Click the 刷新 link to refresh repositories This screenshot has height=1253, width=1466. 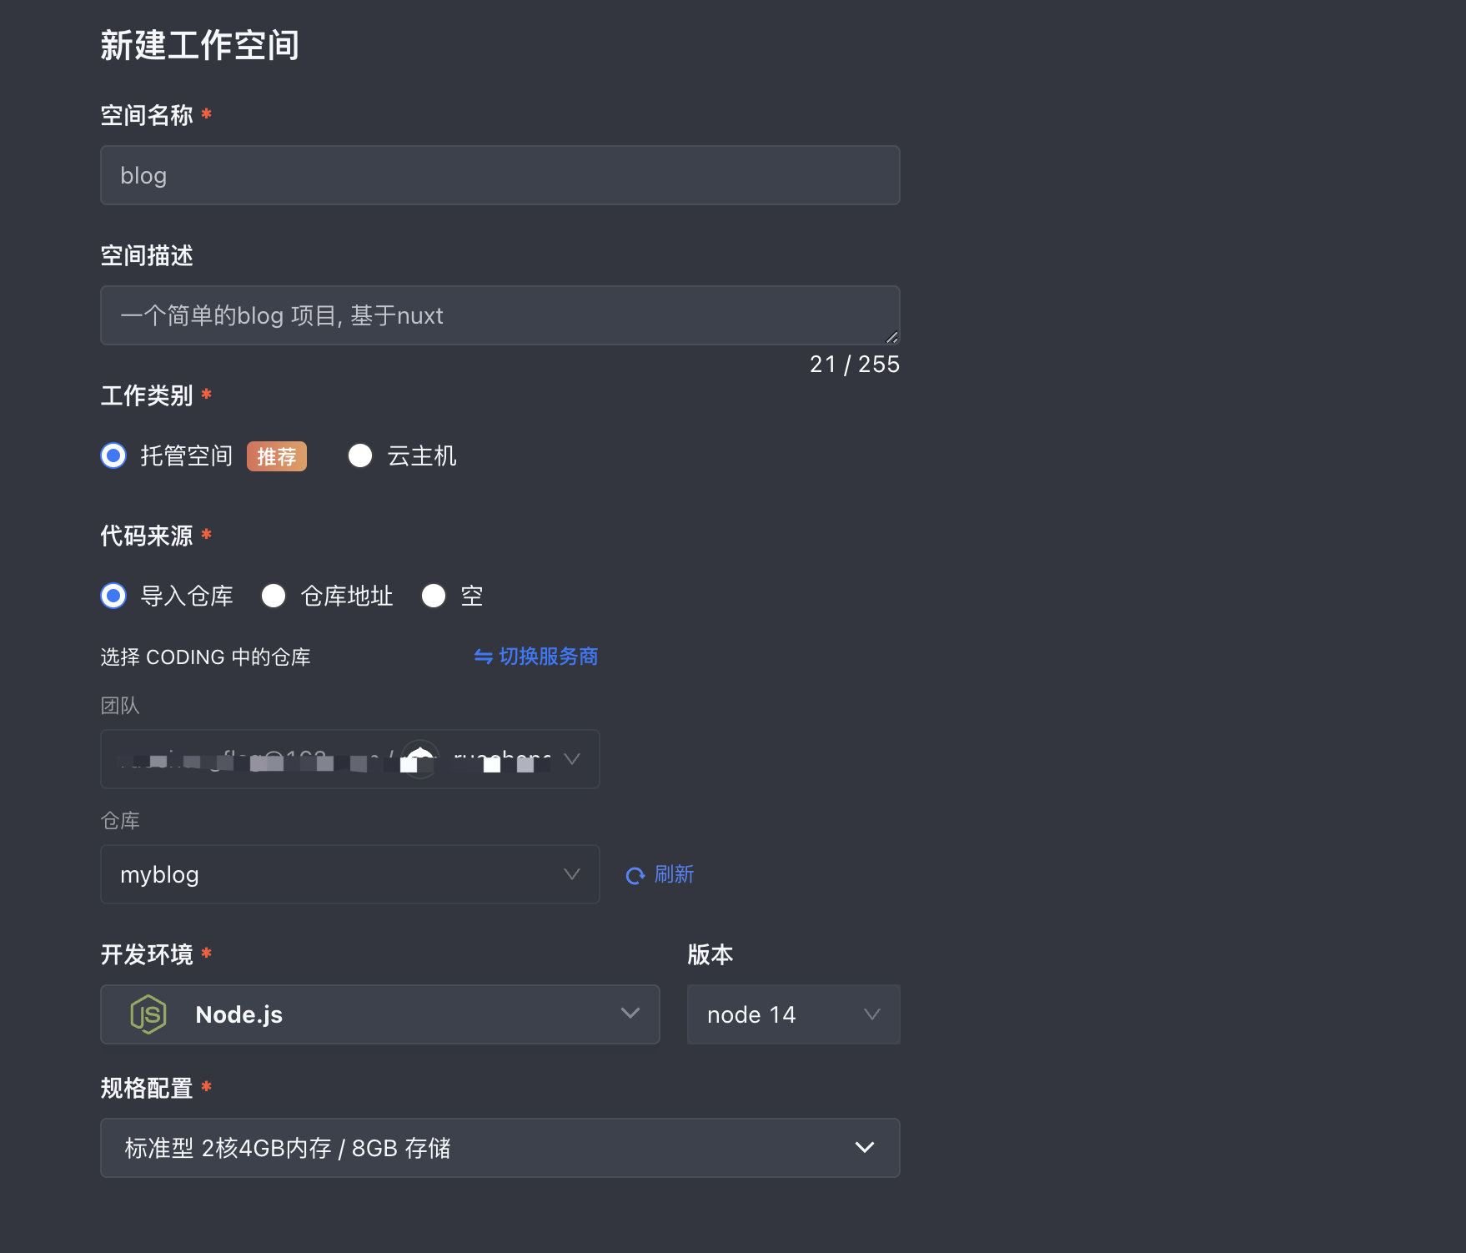[674, 874]
